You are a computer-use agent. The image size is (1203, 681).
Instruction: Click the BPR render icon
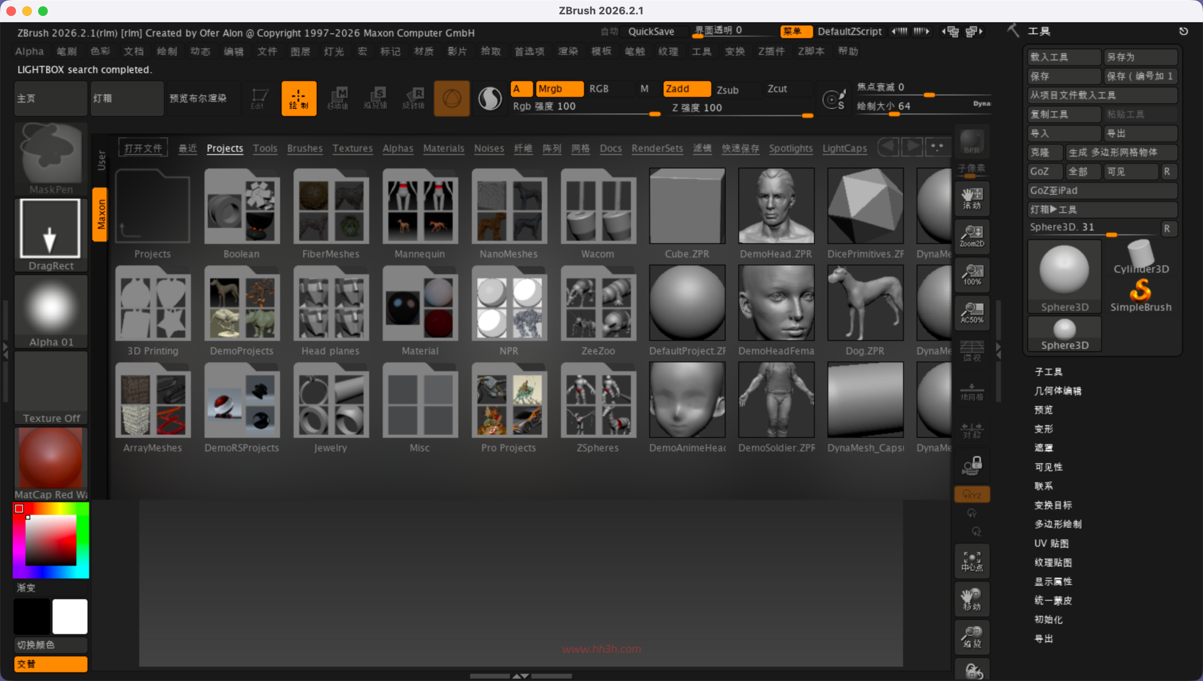pos(972,142)
